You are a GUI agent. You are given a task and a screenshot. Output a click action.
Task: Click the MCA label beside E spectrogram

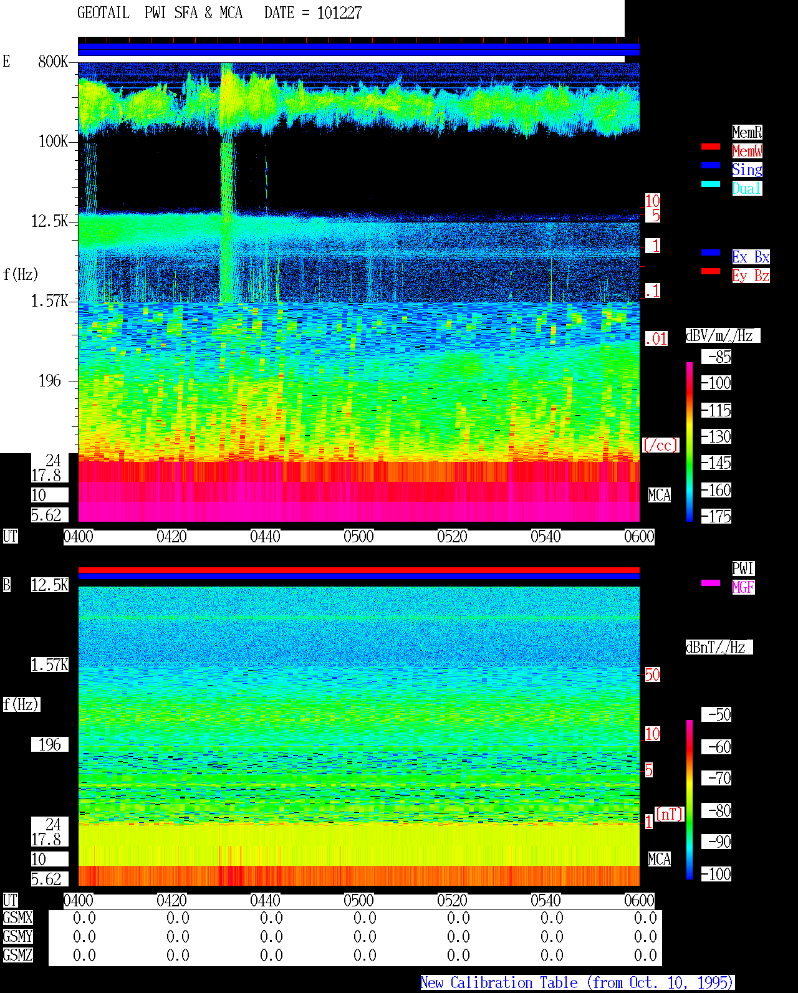coord(660,495)
